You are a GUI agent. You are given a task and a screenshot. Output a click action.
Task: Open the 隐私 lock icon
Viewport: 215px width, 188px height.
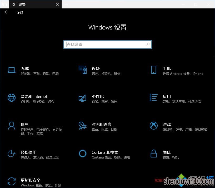click(154, 154)
